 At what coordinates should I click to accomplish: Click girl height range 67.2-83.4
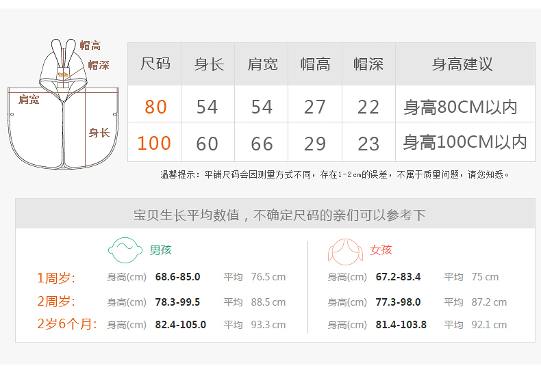click(398, 277)
